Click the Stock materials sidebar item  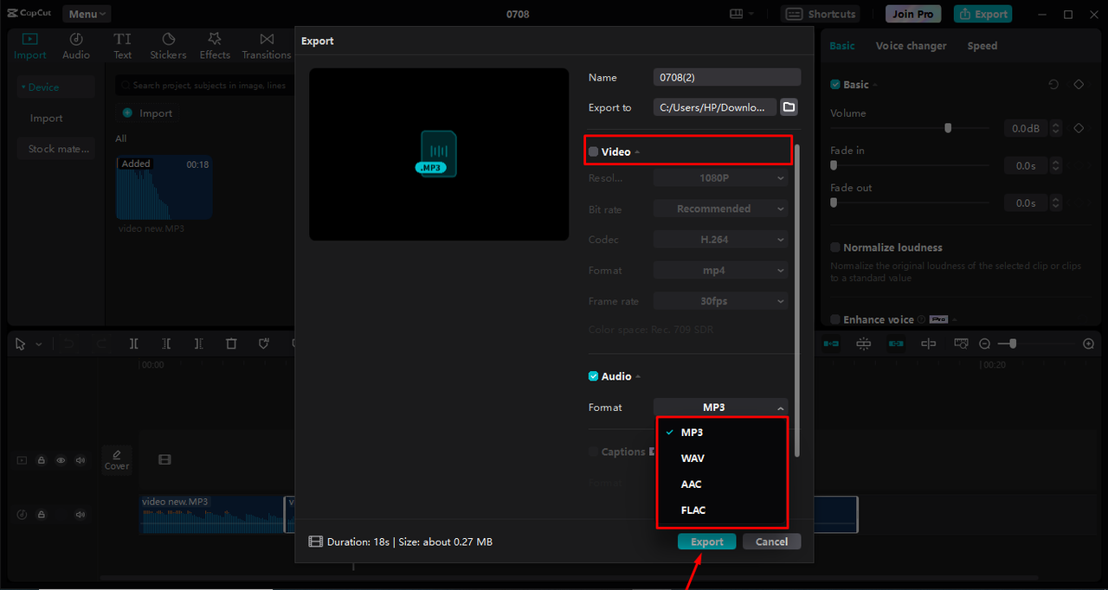(x=56, y=149)
